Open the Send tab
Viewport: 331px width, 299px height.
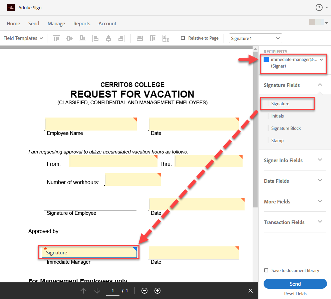pos(34,23)
